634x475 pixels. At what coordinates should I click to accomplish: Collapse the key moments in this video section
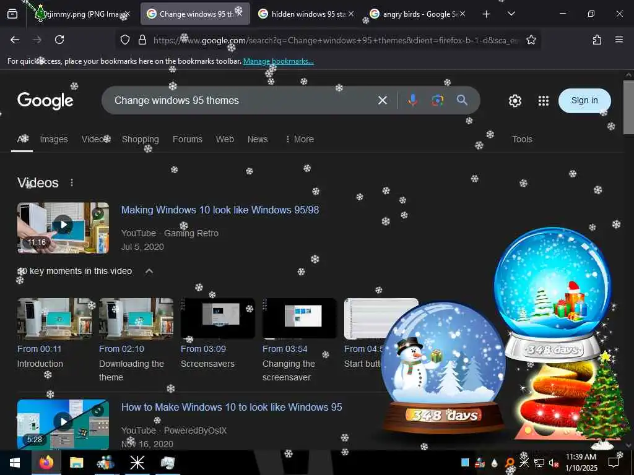149,271
